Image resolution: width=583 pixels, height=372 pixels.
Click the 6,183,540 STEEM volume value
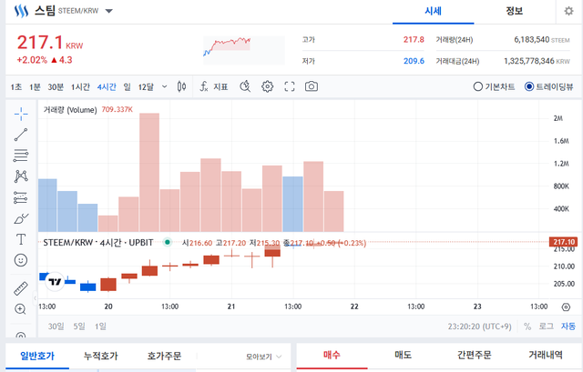[x=542, y=40]
